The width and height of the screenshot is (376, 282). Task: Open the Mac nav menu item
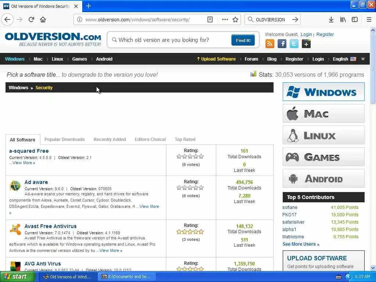point(38,59)
